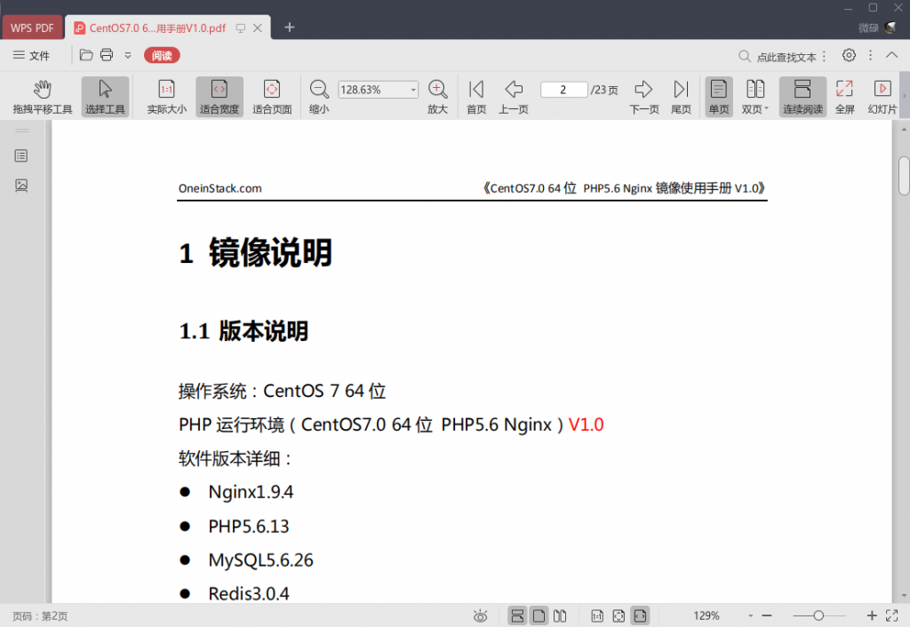Jump to the first page

476,97
